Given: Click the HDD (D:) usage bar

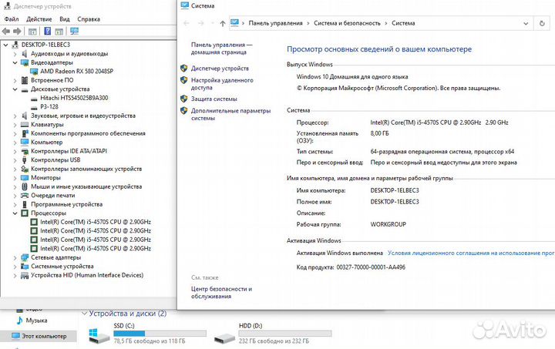Looking at the screenshot, I should pyautogui.click(x=285, y=334).
